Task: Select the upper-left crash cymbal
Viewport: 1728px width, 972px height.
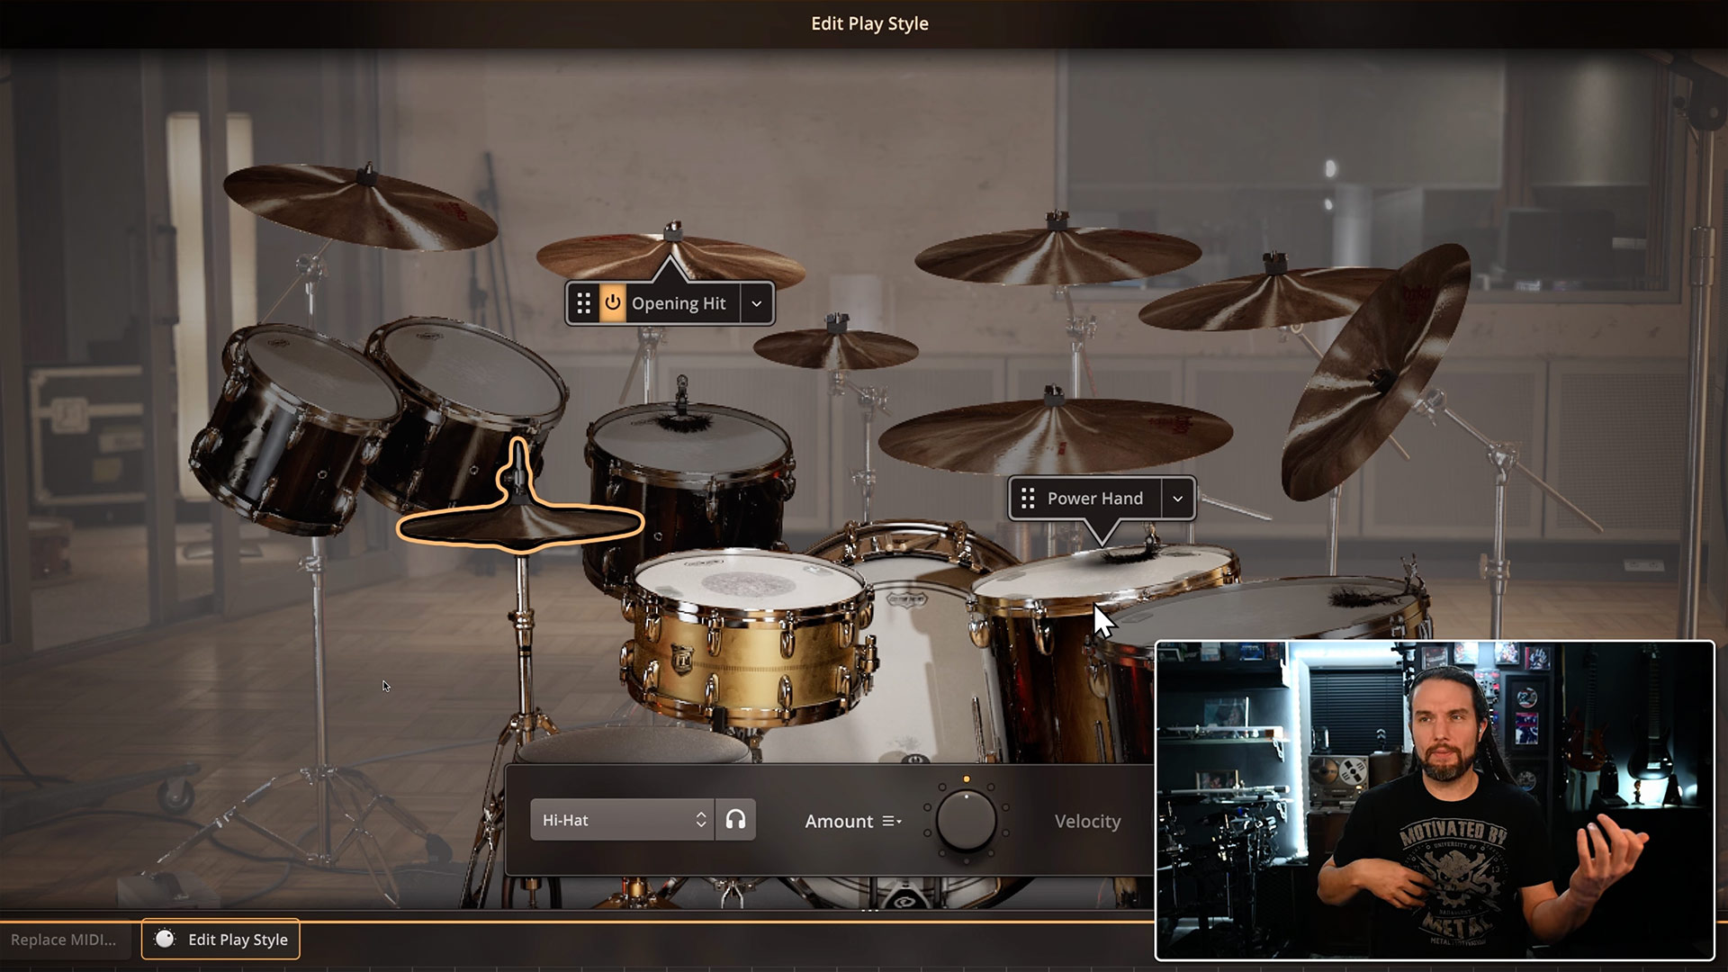Action: pos(360,205)
